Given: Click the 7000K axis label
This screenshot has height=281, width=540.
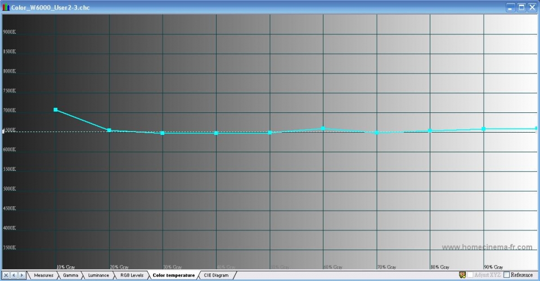Looking at the screenshot, I should pyautogui.click(x=10, y=110).
